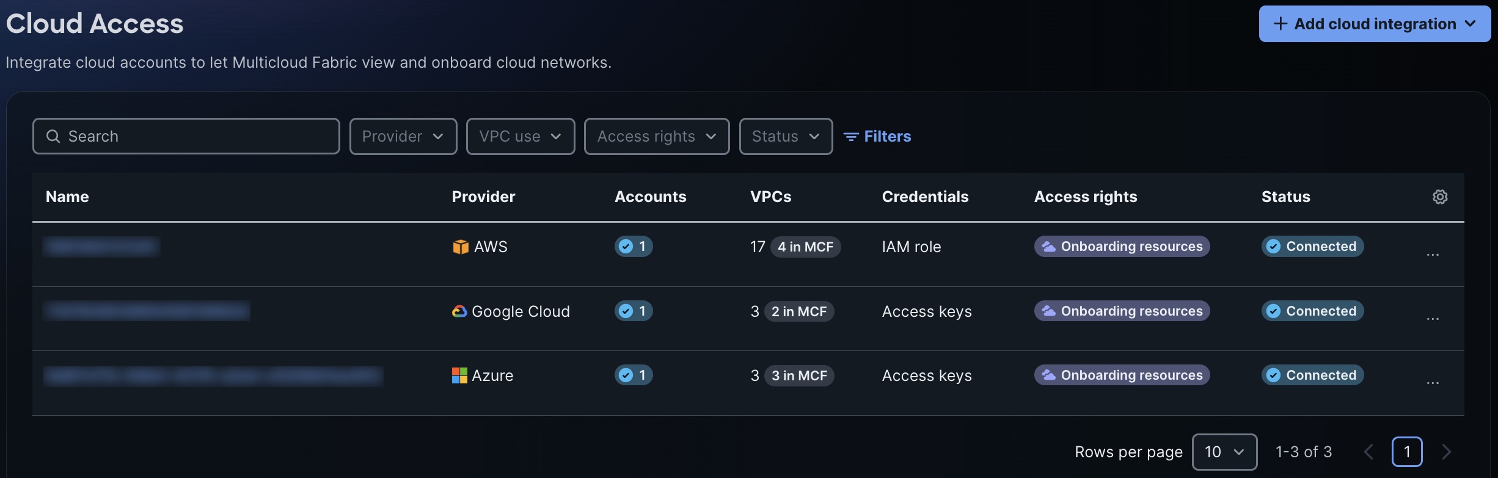Change rows per page dropdown
This screenshot has height=478, width=1498.
click(x=1224, y=452)
